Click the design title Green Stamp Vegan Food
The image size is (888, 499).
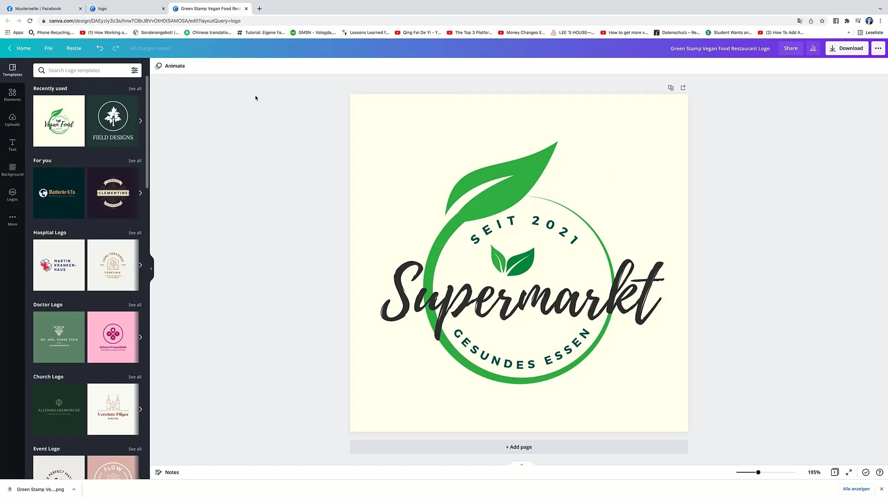tap(720, 48)
